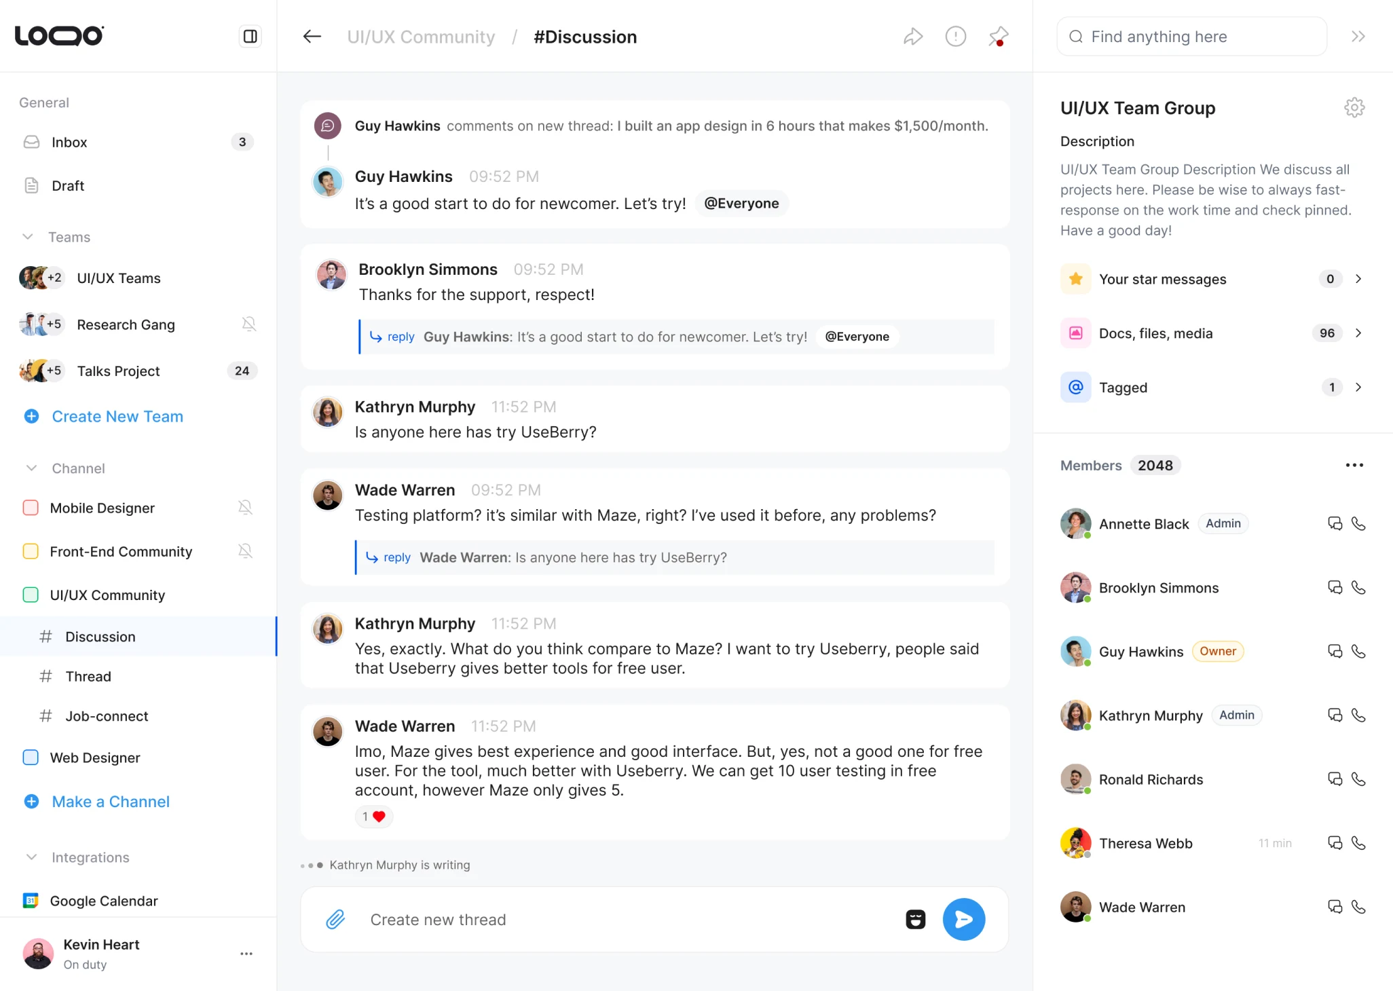Send message with blue send button
Screen dimensions: 1393x991
click(963, 920)
